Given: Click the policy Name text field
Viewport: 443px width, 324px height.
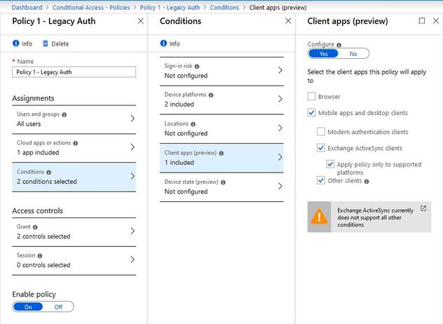Looking at the screenshot, I should (x=74, y=72).
